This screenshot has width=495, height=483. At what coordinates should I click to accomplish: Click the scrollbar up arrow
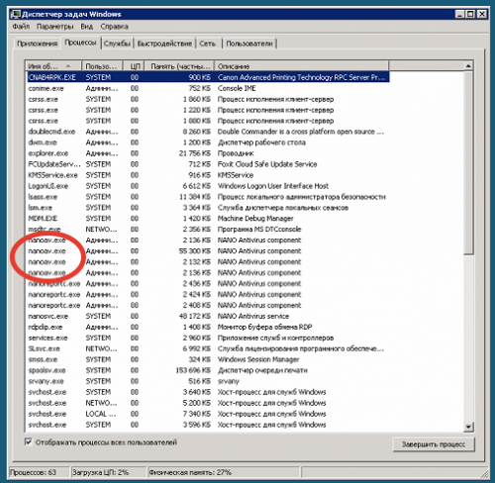(468, 66)
